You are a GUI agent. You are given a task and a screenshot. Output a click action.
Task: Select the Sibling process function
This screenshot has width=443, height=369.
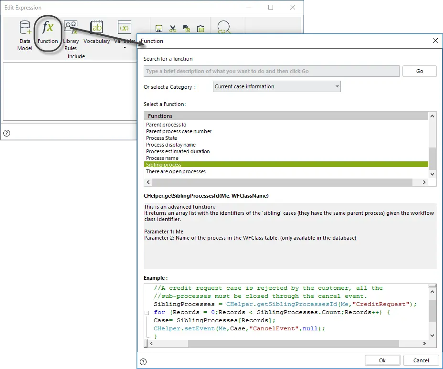(x=286, y=165)
